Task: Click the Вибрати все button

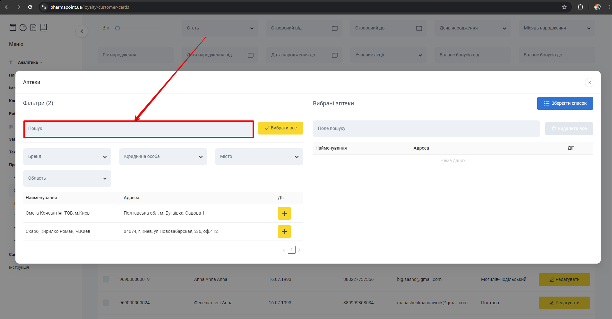Action: pyautogui.click(x=280, y=128)
